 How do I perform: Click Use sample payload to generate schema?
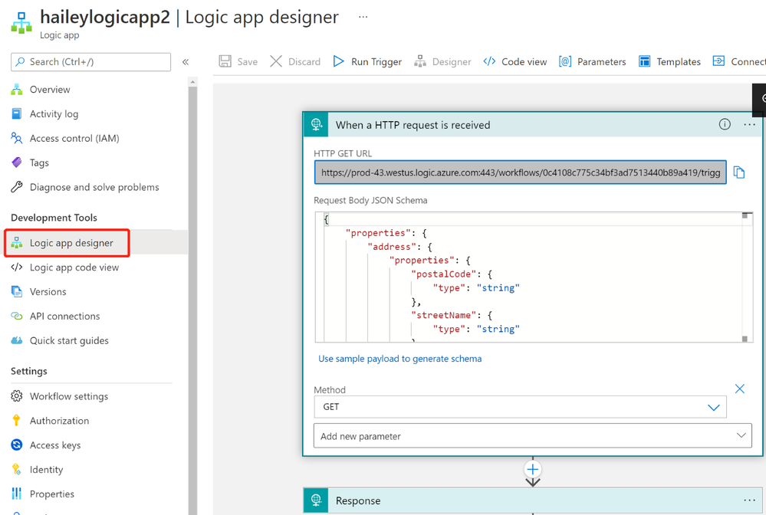pyautogui.click(x=399, y=359)
